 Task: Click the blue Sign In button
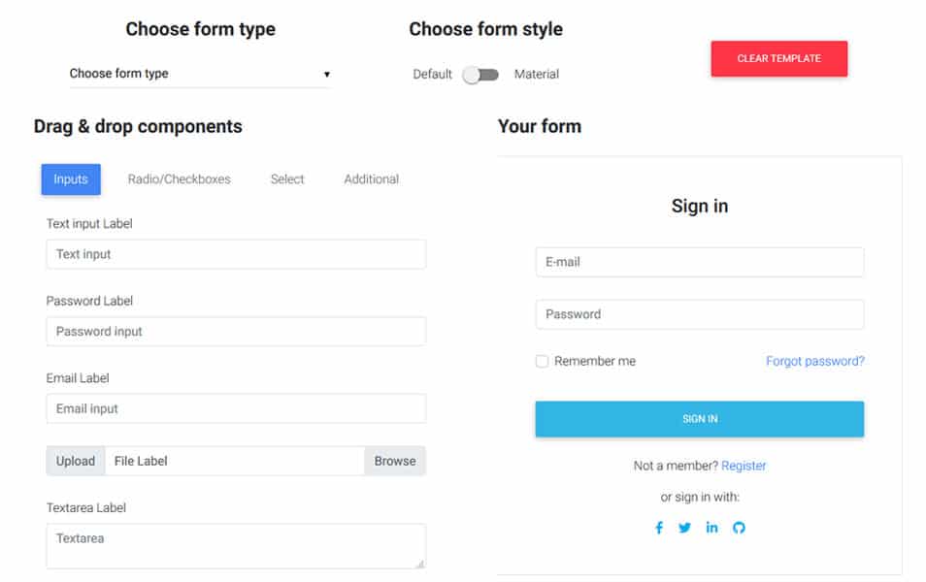click(x=699, y=419)
